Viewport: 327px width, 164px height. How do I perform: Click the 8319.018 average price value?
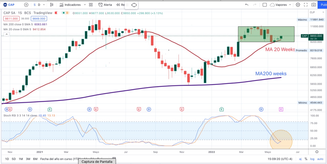pyautogui.click(x=316, y=50)
